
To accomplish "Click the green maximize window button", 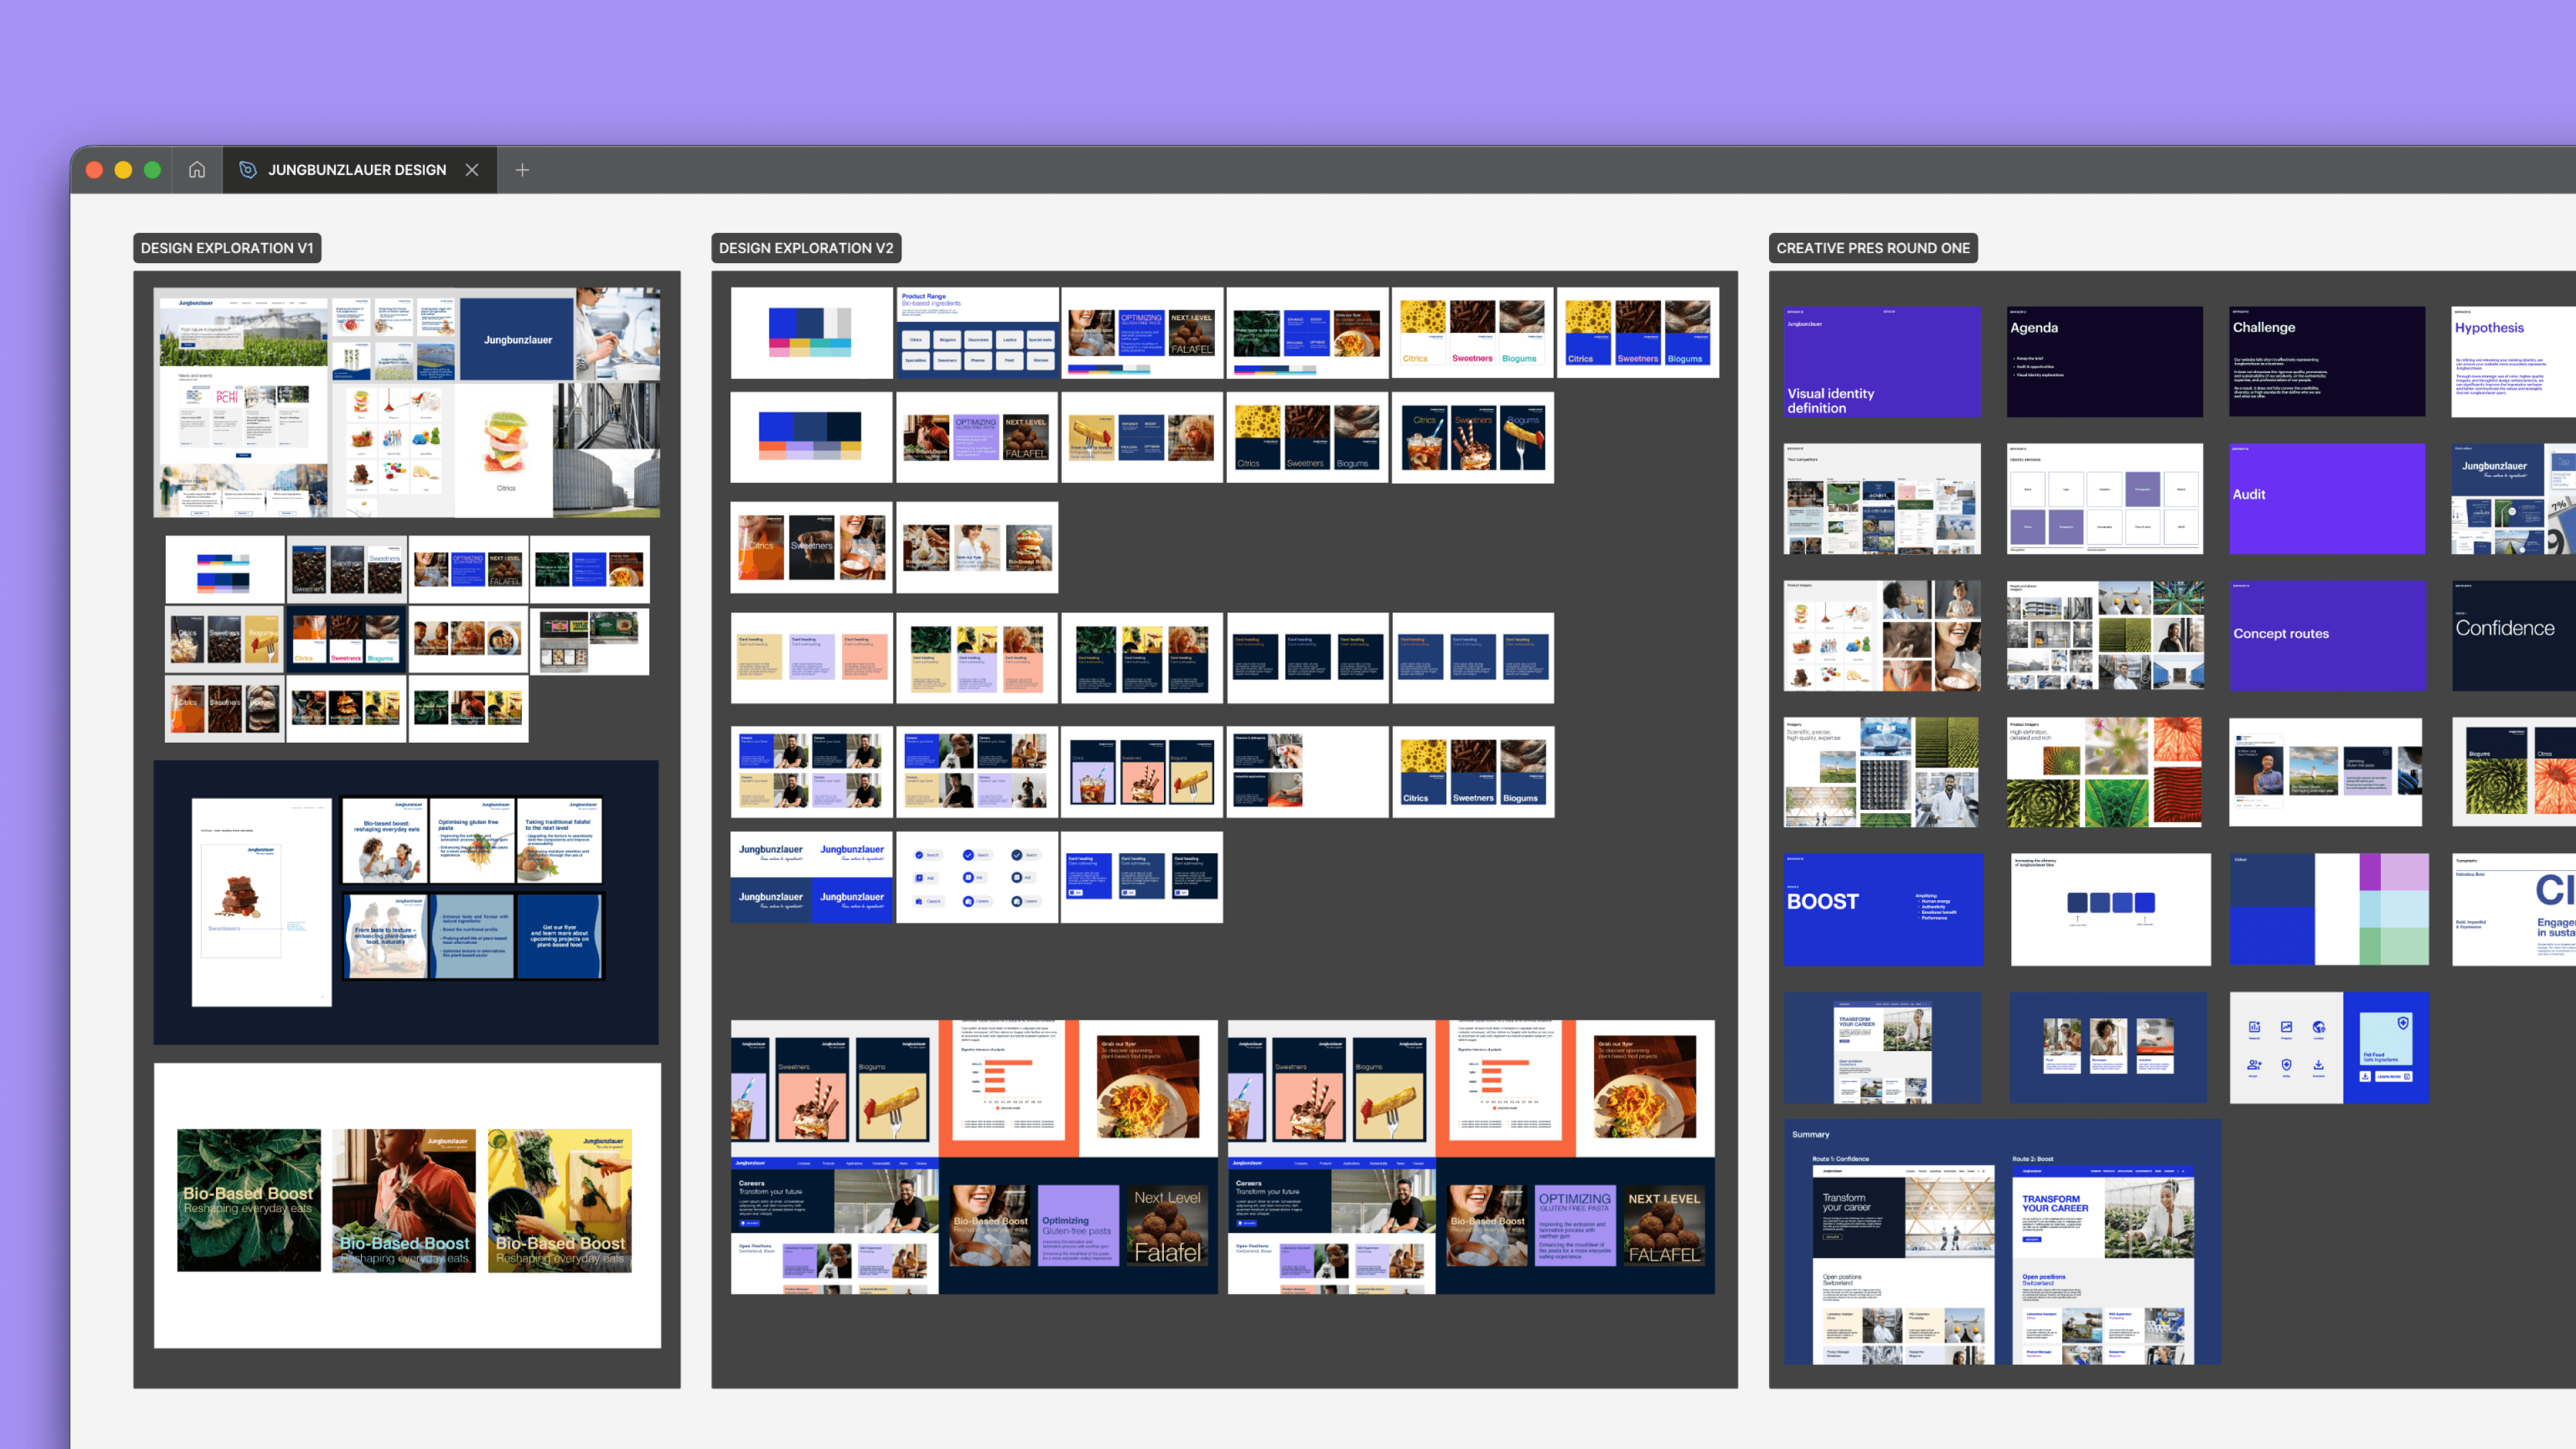I will tap(152, 170).
